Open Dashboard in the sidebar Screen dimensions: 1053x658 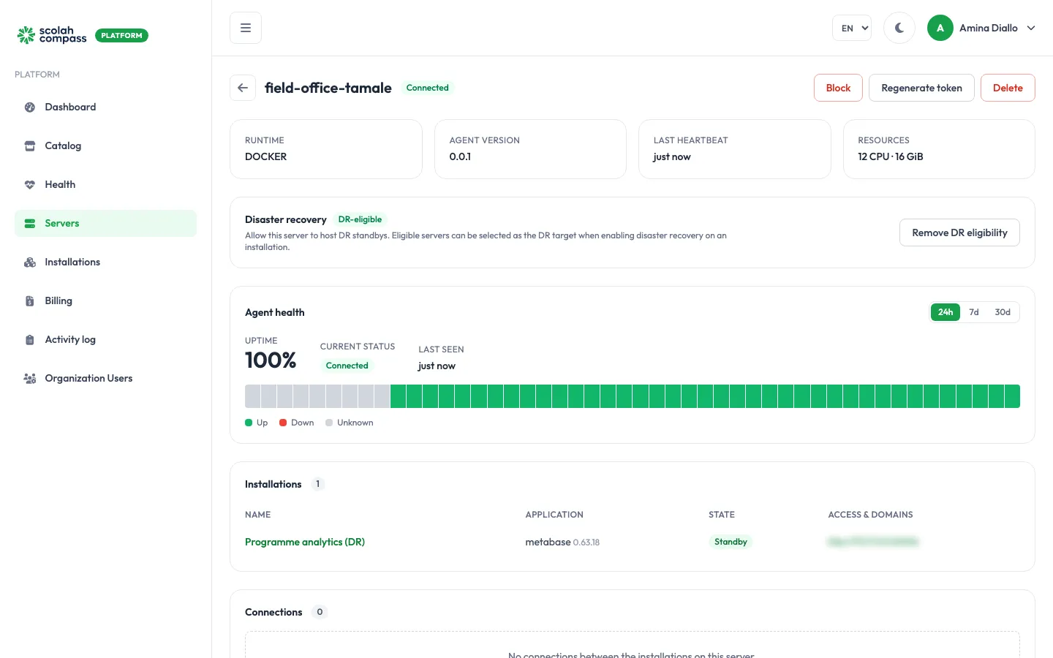[105, 107]
